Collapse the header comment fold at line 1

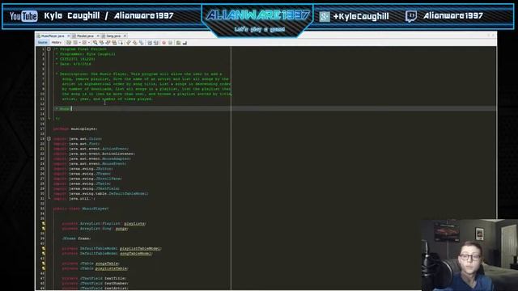[49, 49]
